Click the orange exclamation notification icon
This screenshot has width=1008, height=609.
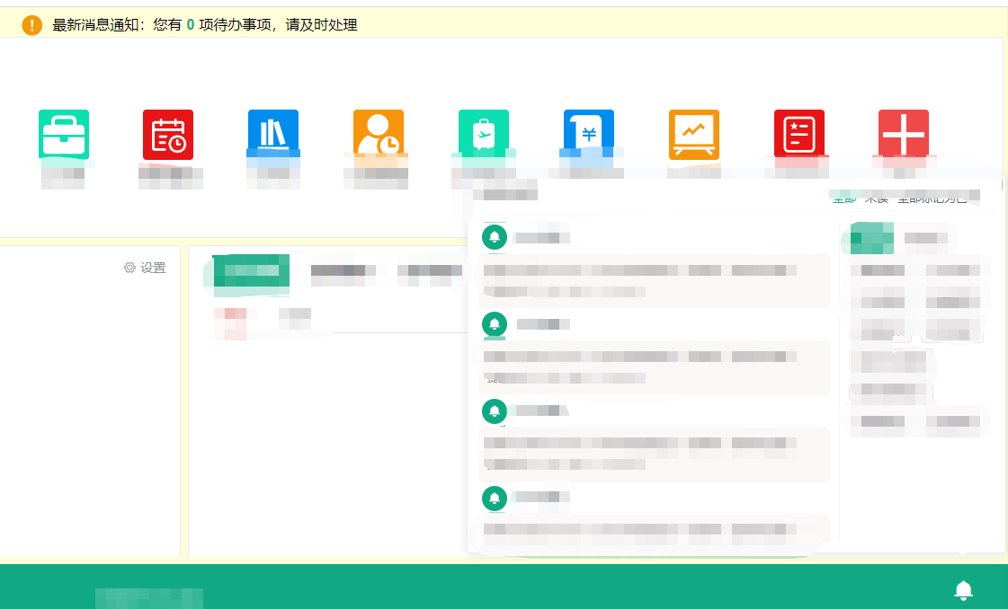point(32,25)
